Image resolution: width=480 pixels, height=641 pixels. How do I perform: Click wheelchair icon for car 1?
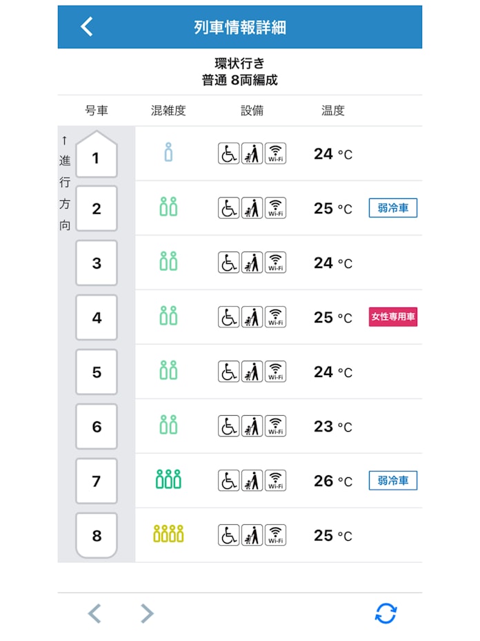(229, 153)
